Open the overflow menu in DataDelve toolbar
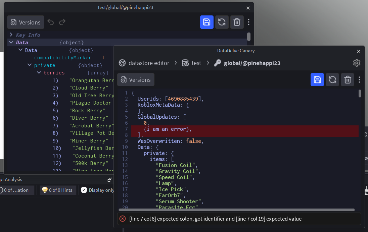368x232 pixels. coord(359,79)
